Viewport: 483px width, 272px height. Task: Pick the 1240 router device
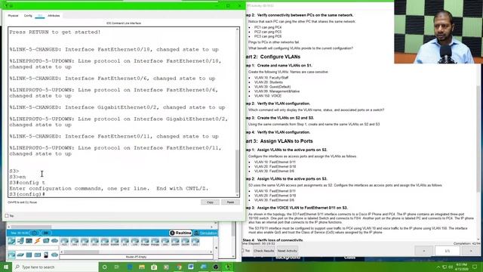135,242
